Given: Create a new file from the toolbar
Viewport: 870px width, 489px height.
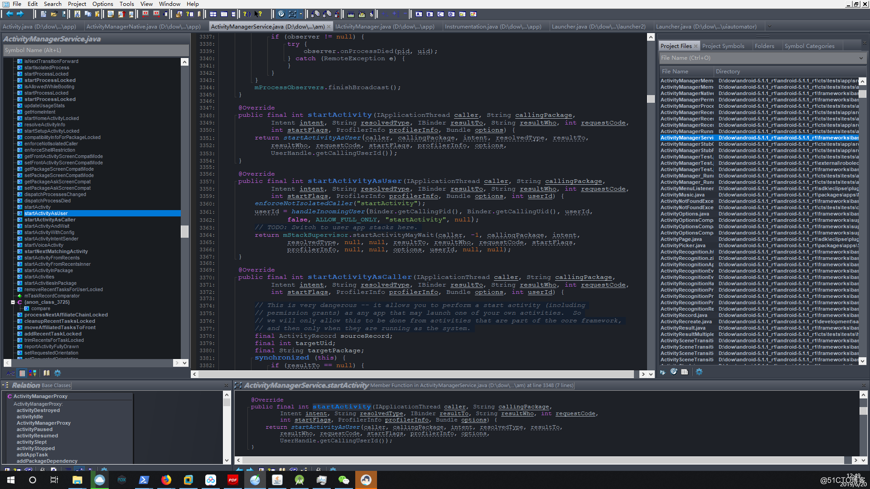Looking at the screenshot, I should 43,14.
